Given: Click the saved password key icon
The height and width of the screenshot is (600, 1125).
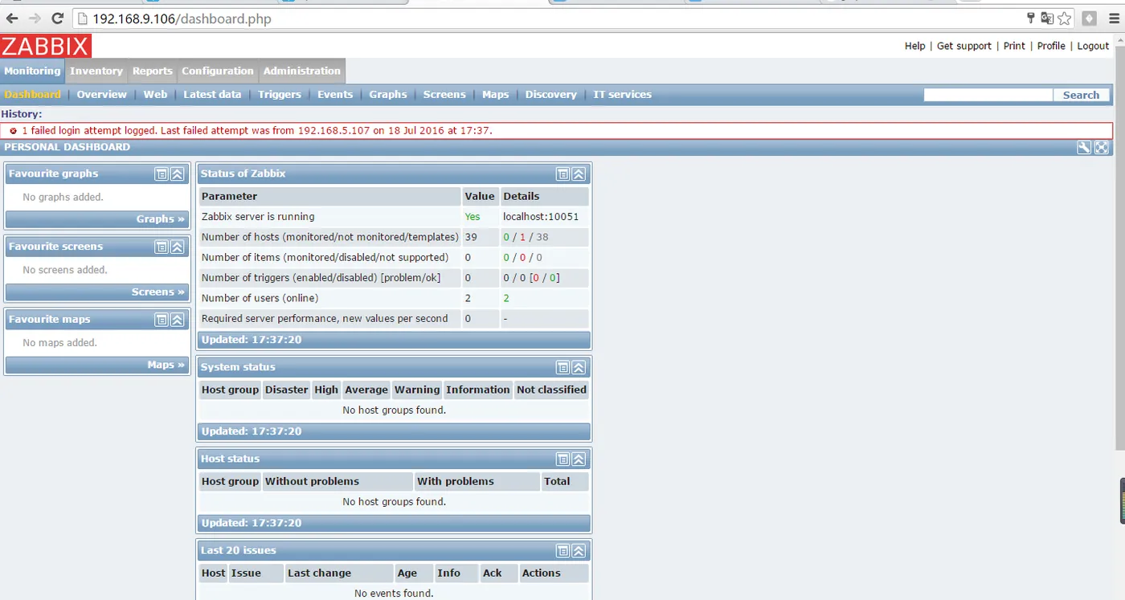Looking at the screenshot, I should point(1031,18).
